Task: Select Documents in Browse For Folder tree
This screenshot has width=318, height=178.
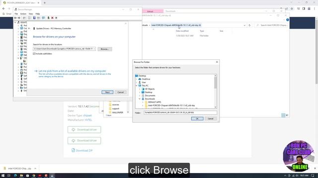Action: tap(150, 95)
